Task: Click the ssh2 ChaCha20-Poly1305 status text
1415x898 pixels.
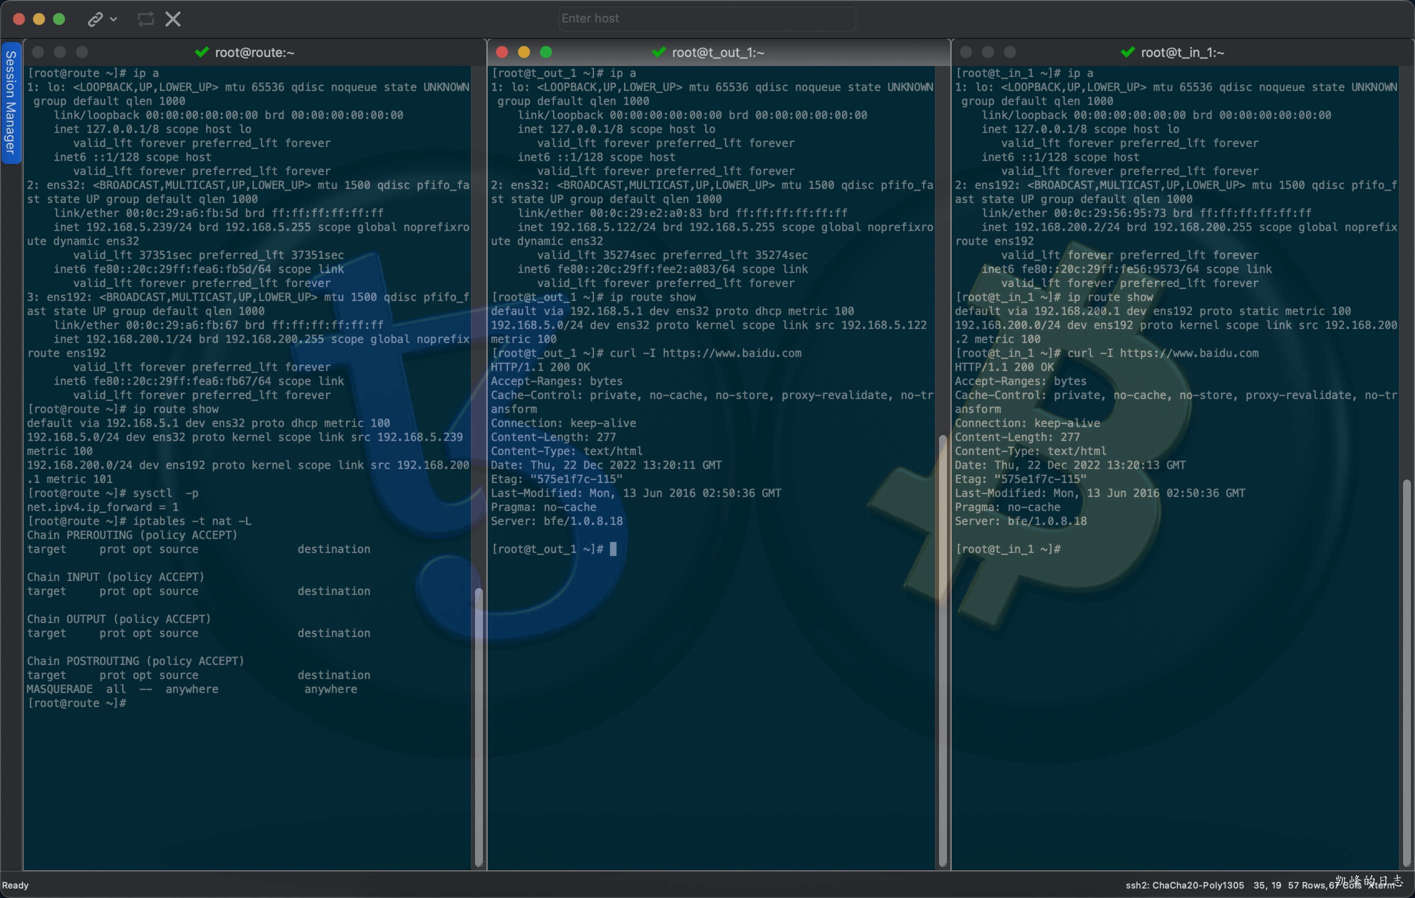Action: click(x=1184, y=885)
